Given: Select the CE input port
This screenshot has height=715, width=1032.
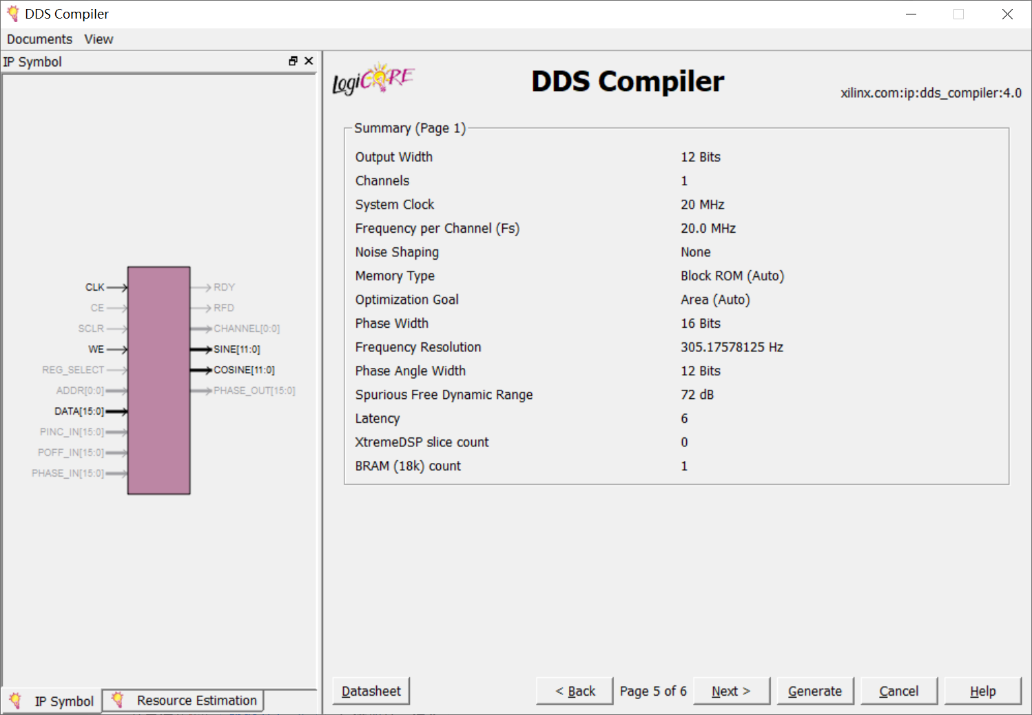Looking at the screenshot, I should pyautogui.click(x=97, y=308).
